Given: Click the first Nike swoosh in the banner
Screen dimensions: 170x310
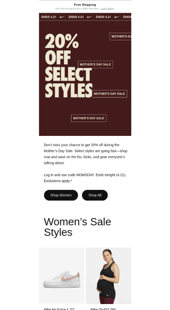Looking at the screenshot, I should click(62, 17).
